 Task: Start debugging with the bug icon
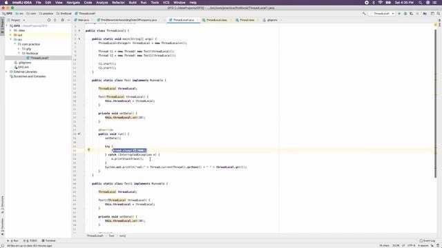pos(405,14)
